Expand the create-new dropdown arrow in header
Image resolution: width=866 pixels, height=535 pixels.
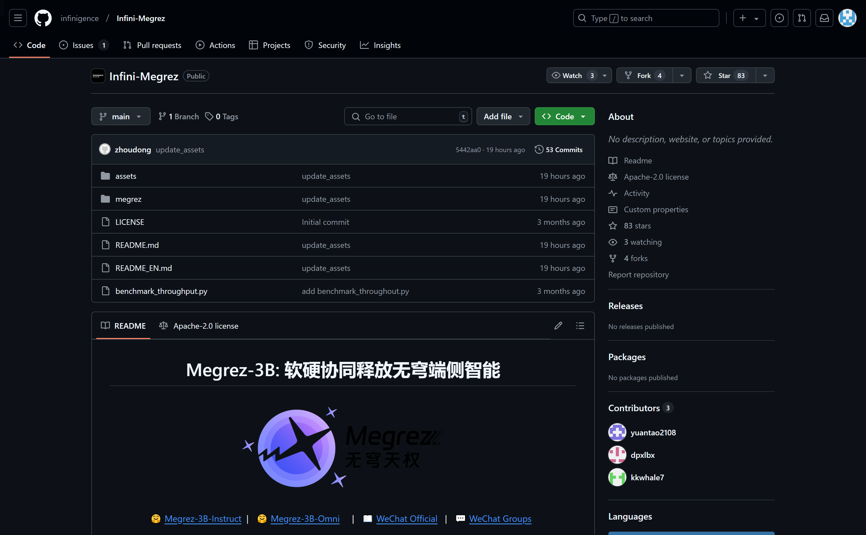point(756,19)
